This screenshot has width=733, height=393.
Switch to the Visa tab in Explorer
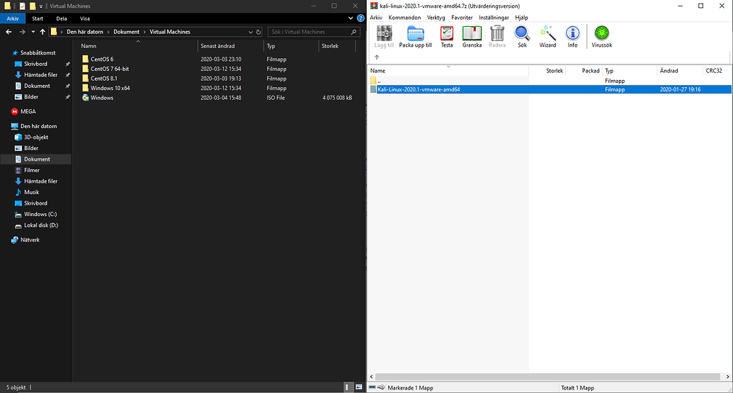[x=85, y=18]
